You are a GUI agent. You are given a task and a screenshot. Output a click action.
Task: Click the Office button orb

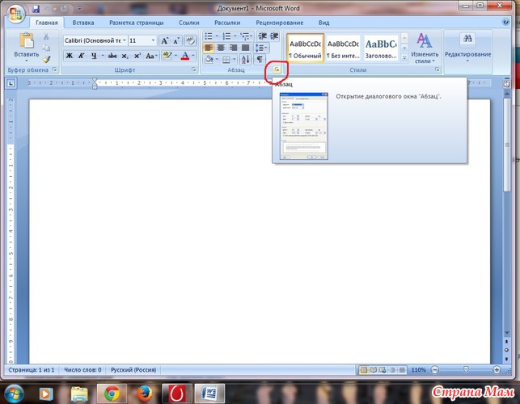[x=15, y=14]
